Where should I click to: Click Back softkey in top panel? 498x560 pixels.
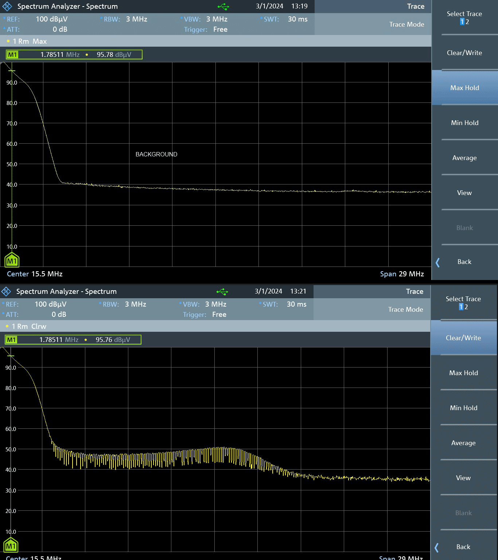464,262
